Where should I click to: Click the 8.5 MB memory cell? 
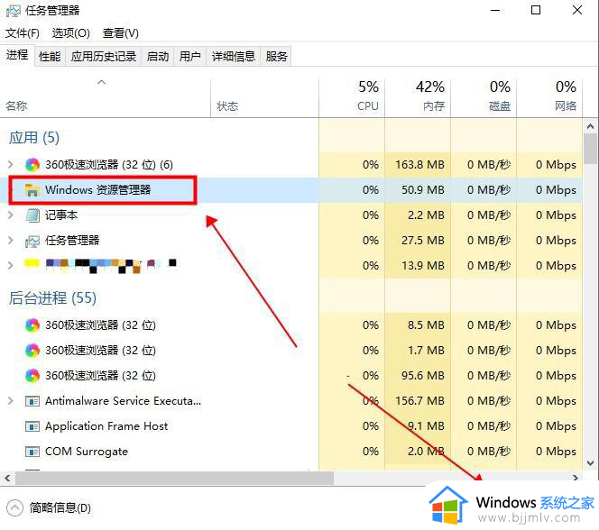tap(418, 325)
